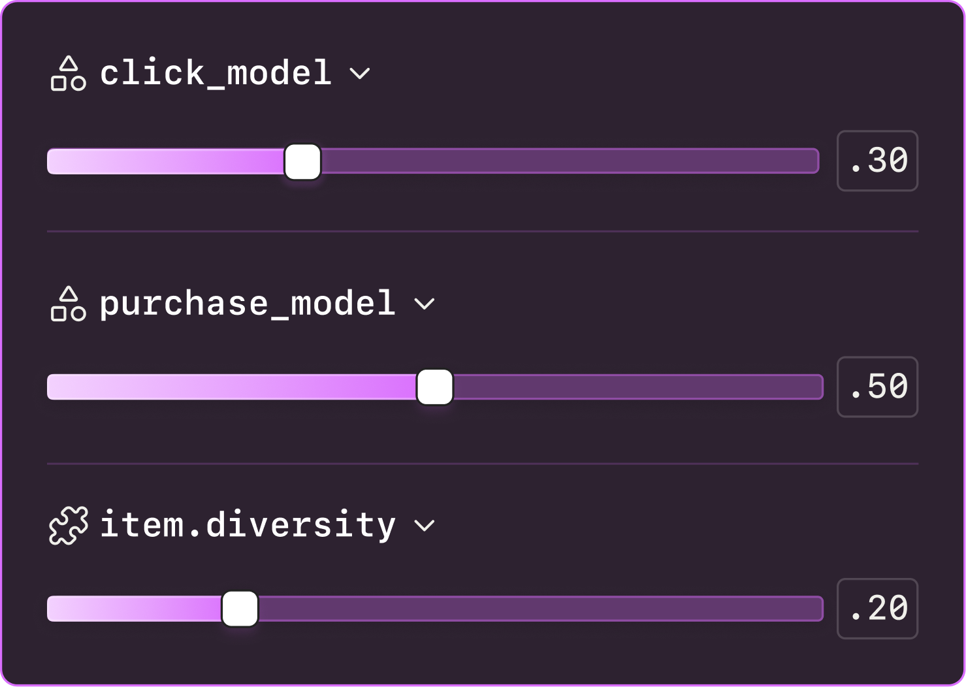Image resolution: width=966 pixels, height=687 pixels.
Task: Click the shapes icon beside purchase_model
Action: tap(69, 304)
